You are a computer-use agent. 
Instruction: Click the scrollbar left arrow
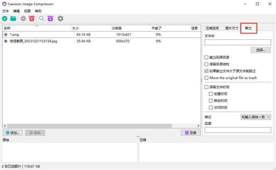[x=5, y=126]
